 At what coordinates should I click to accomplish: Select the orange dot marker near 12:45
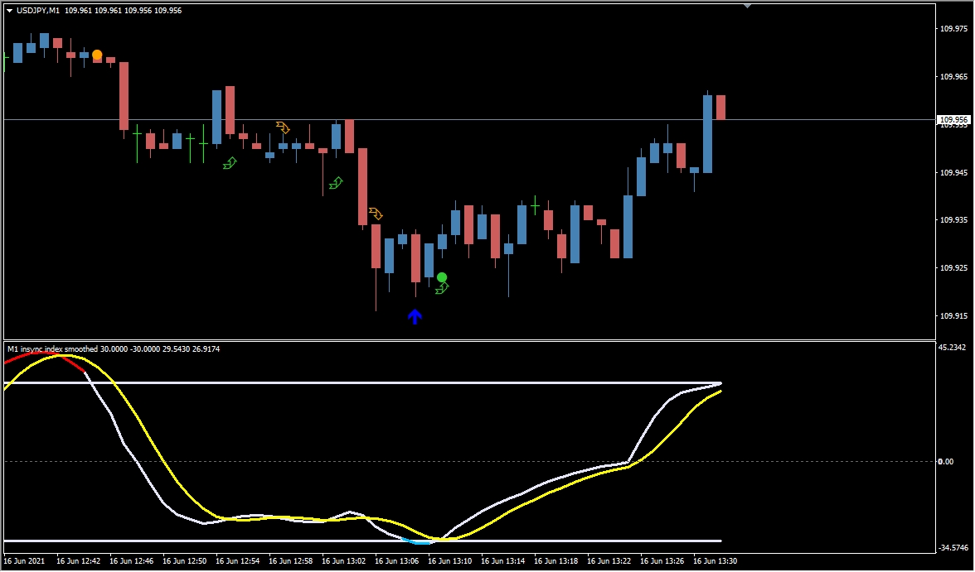[x=97, y=55]
